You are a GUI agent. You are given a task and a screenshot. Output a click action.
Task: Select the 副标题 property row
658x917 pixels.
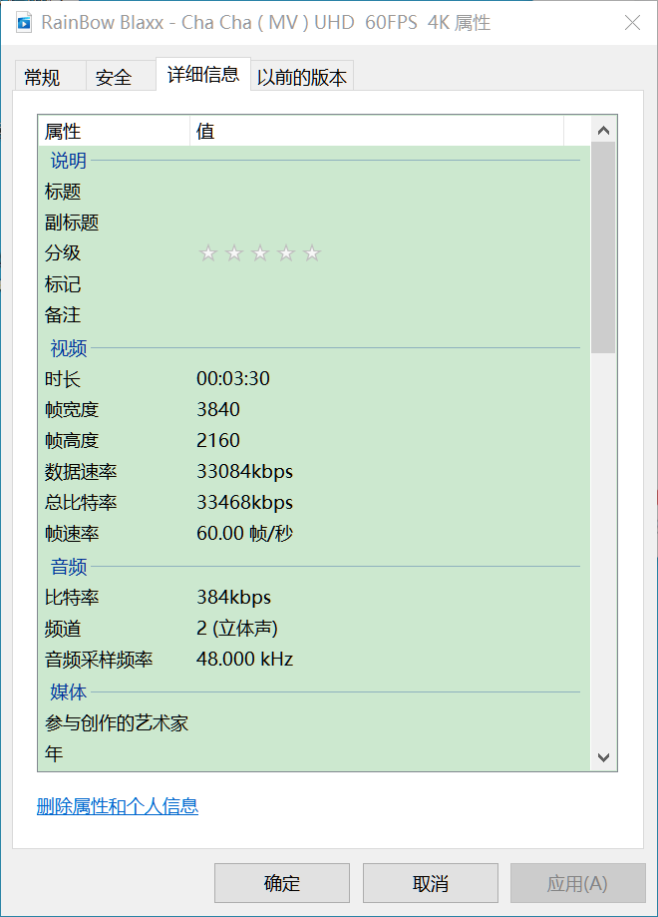click(314, 223)
